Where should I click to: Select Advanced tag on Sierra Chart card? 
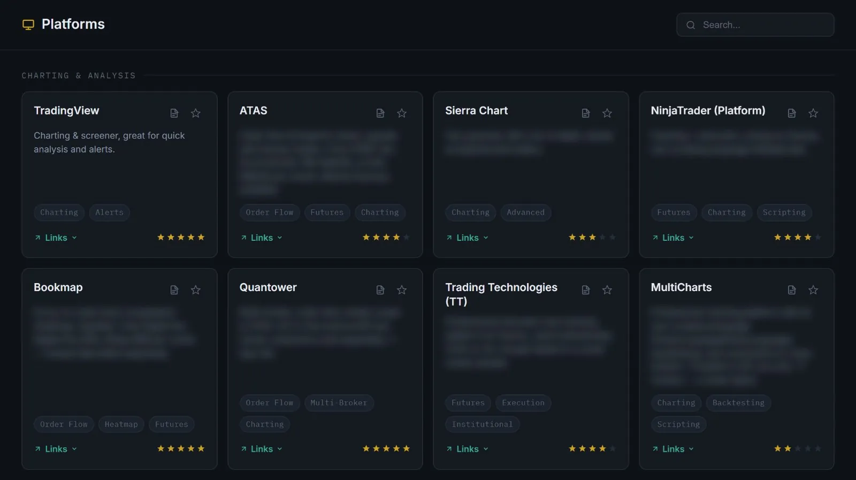pyautogui.click(x=525, y=212)
